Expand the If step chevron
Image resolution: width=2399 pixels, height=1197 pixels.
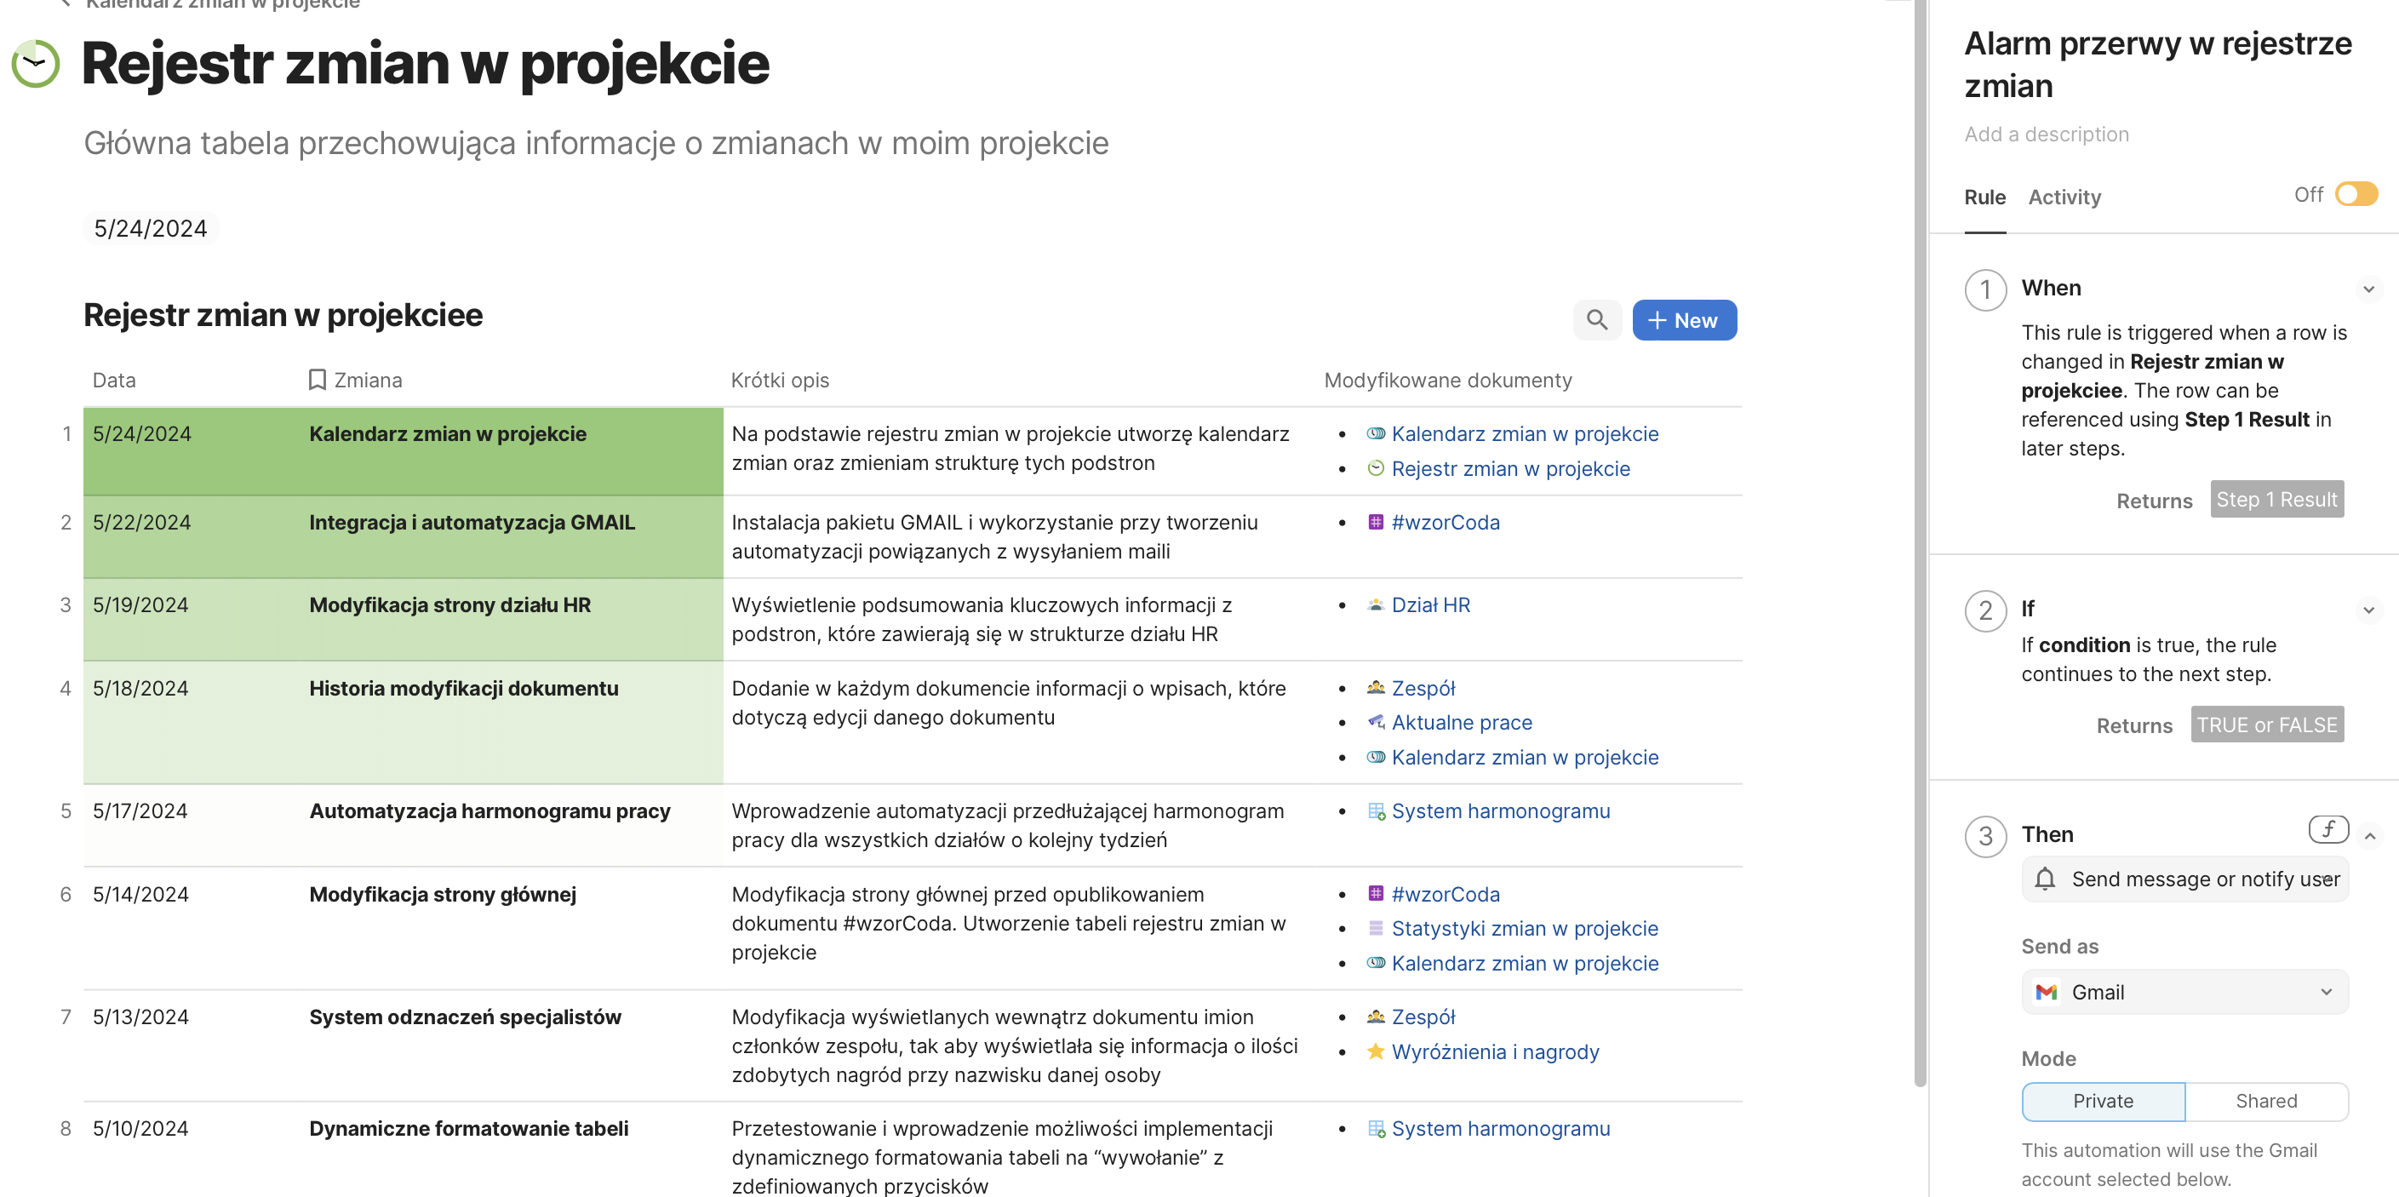[2368, 610]
